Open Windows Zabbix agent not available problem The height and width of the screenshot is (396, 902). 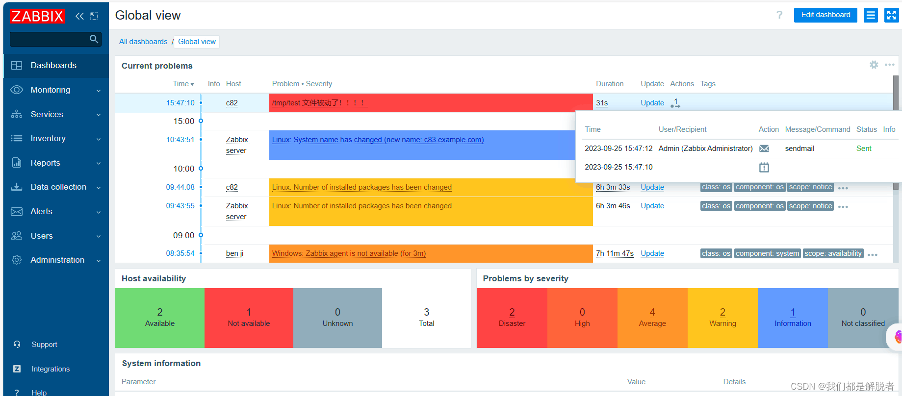(x=349, y=253)
